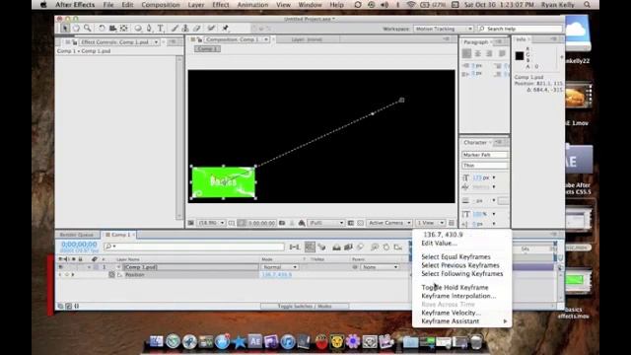Choose Edit Value from context menu

click(439, 244)
